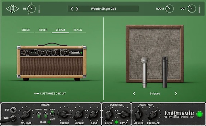Select the SILVER amp finish tab
Viewport: 206px width, 126px height.
click(x=43, y=30)
